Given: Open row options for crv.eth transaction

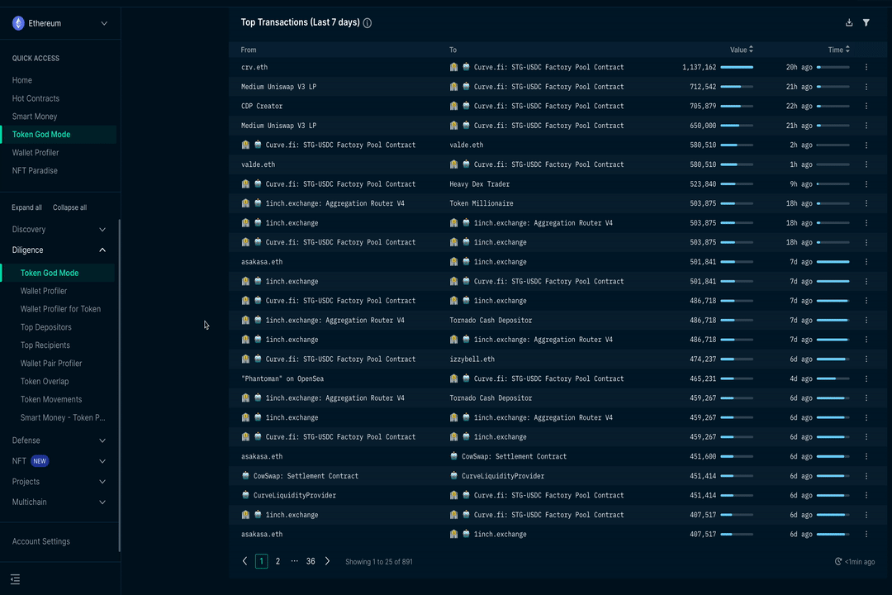Looking at the screenshot, I should [866, 67].
